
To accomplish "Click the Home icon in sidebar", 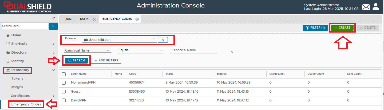I will tap(8, 35).
